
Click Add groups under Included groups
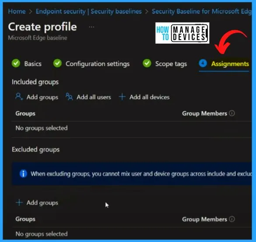[x=42, y=97]
